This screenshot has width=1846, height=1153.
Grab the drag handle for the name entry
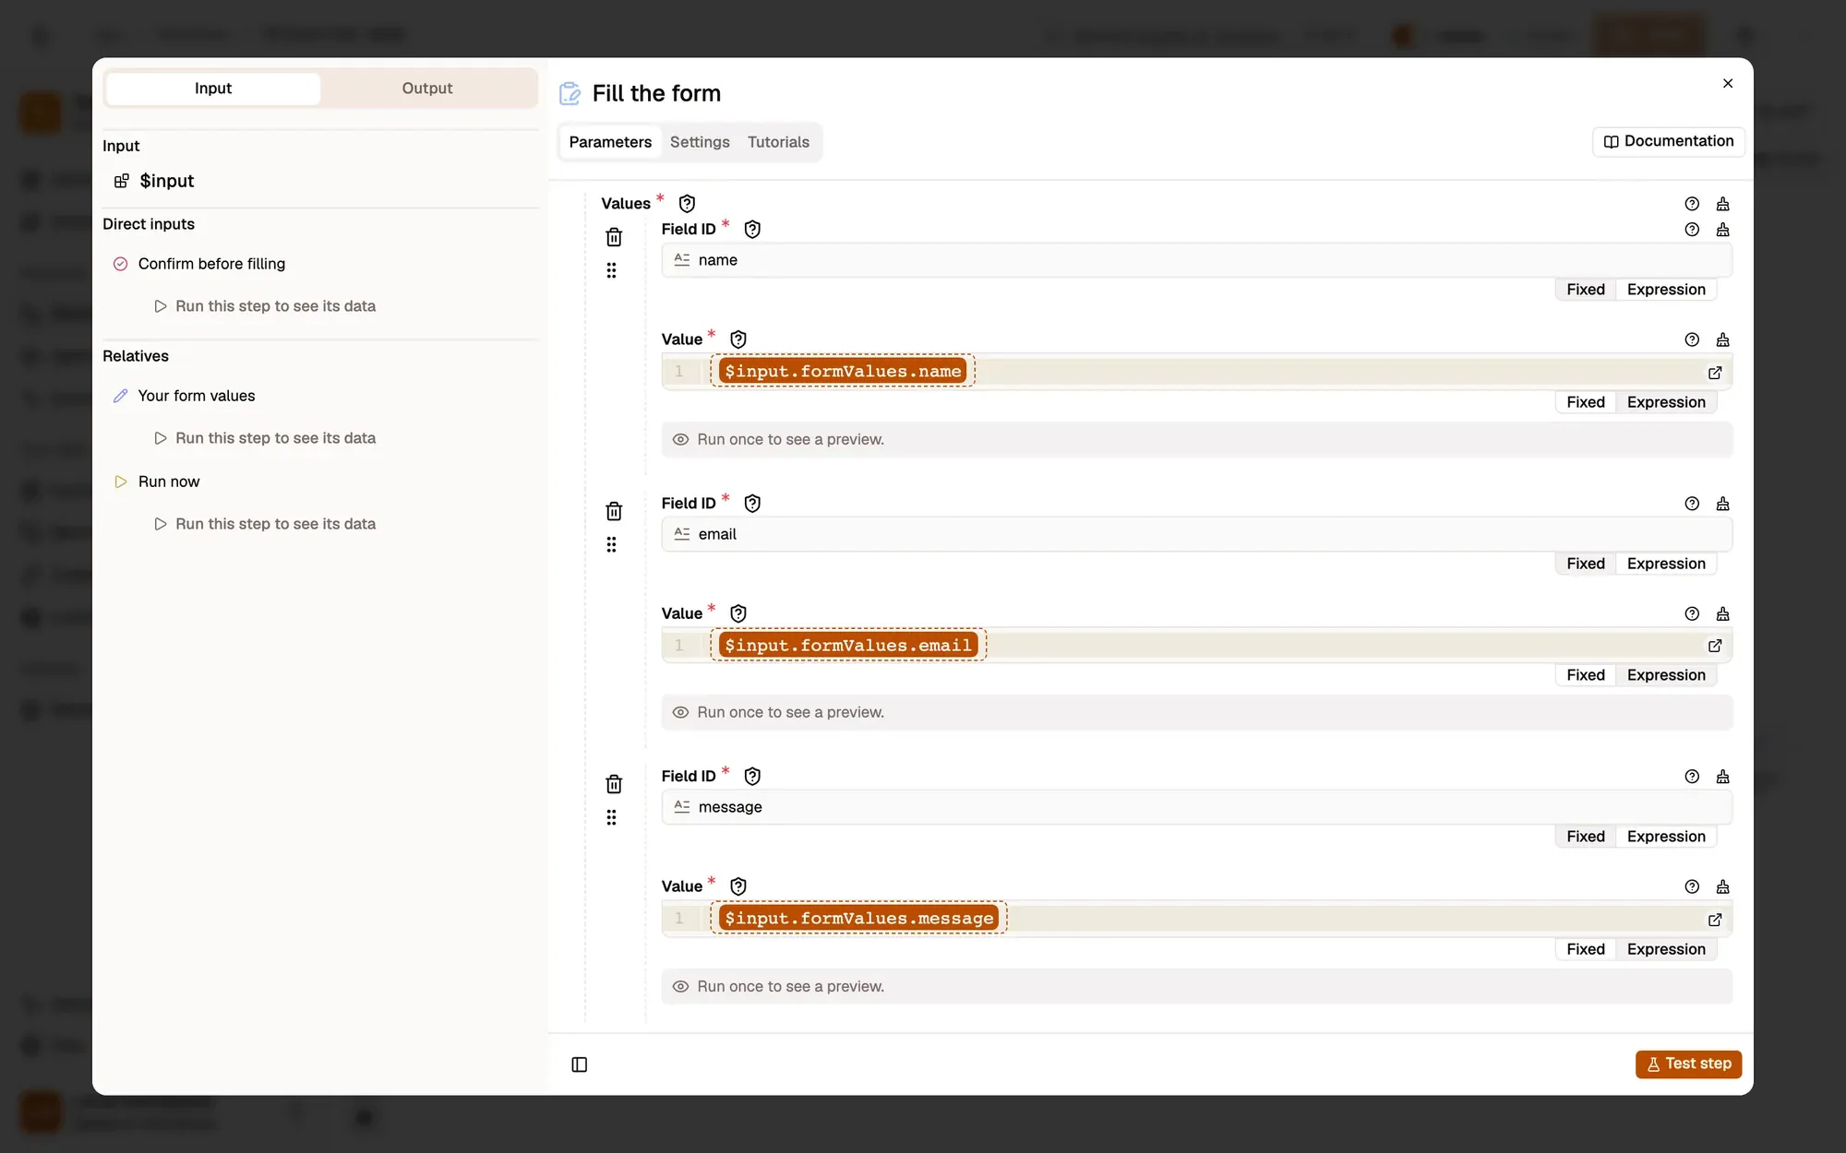[x=611, y=270]
